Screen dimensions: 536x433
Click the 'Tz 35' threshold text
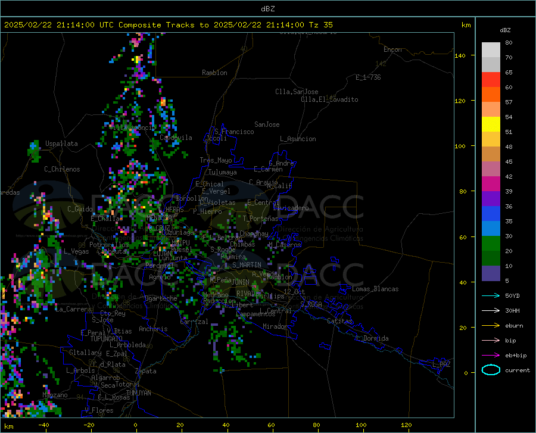click(x=320, y=25)
